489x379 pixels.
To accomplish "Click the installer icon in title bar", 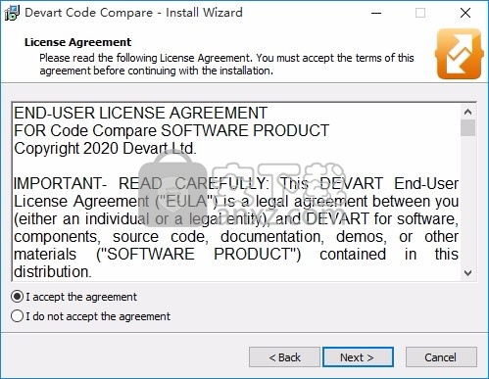I will [12, 13].
